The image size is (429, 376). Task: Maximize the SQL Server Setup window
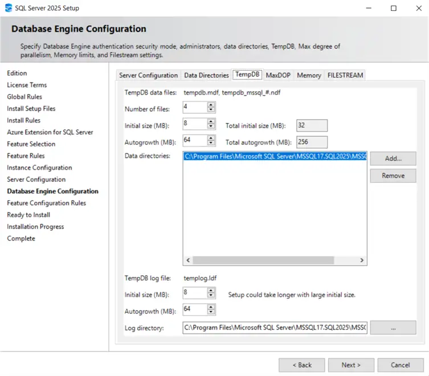[394, 8]
